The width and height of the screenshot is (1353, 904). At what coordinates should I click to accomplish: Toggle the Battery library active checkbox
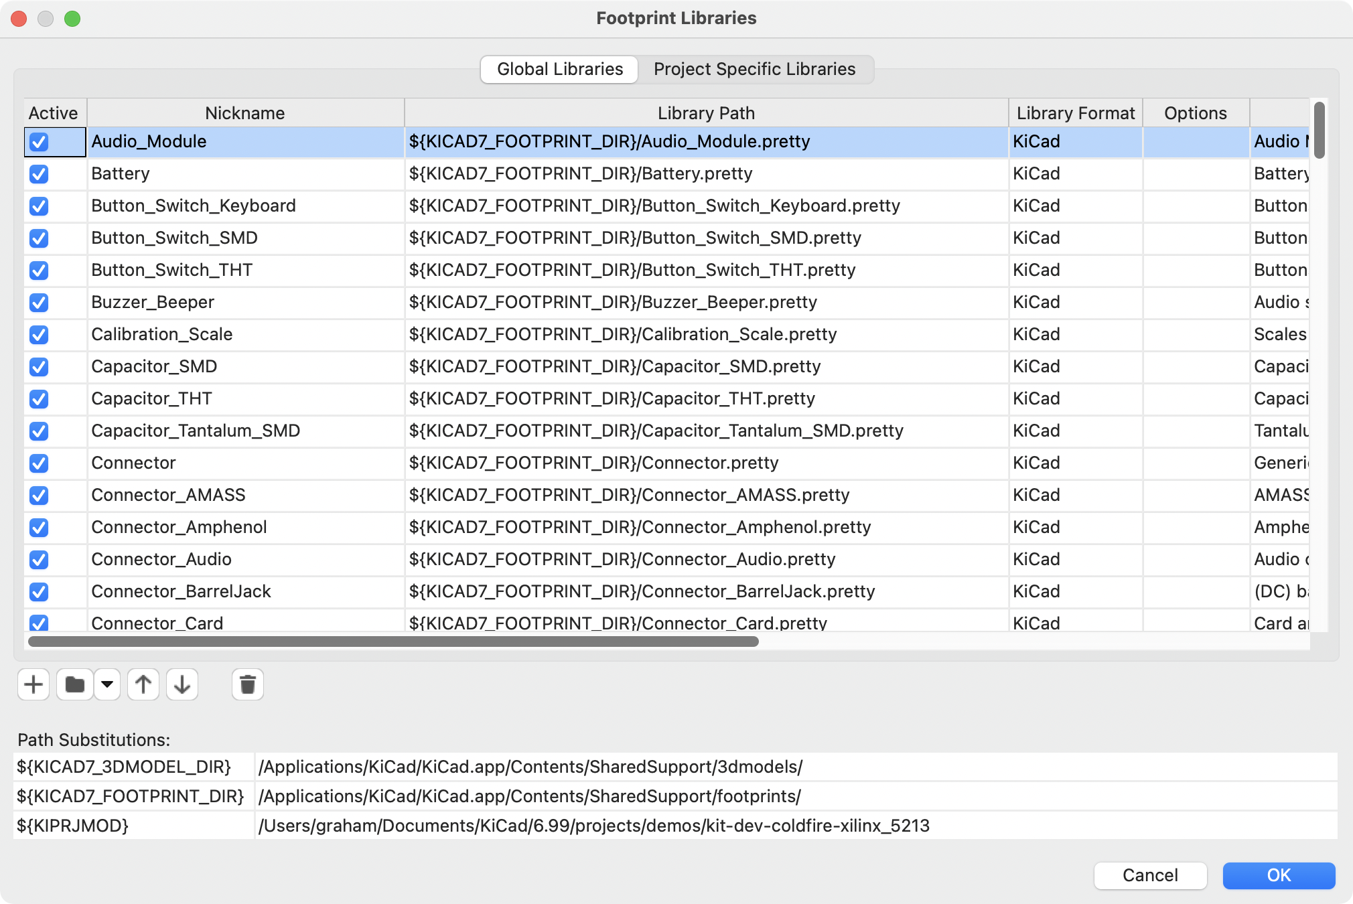coord(39,174)
